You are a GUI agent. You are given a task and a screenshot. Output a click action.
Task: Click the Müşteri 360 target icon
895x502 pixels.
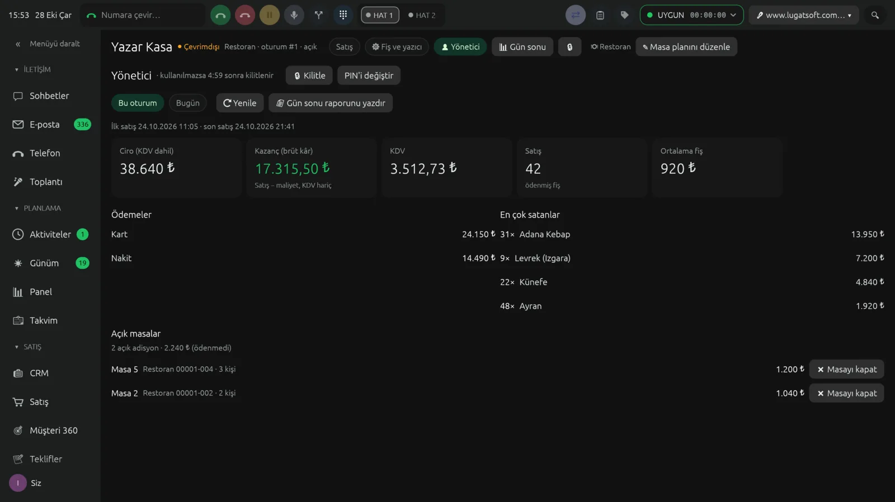tap(18, 430)
